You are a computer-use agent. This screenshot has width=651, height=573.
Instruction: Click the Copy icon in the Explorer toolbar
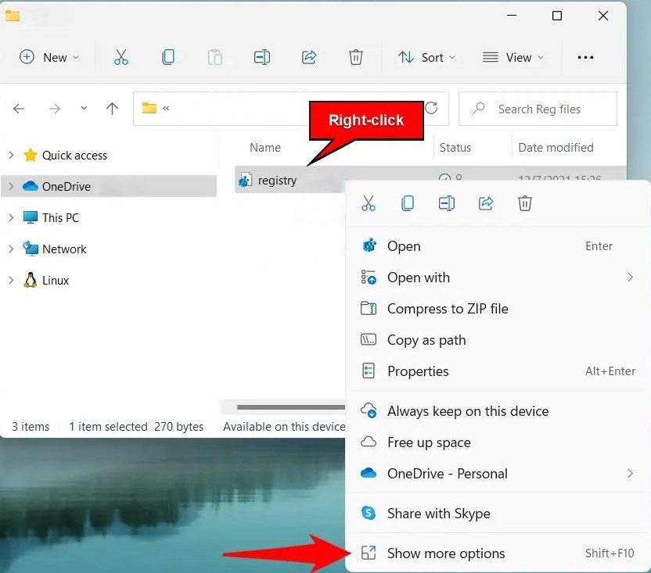coord(168,57)
